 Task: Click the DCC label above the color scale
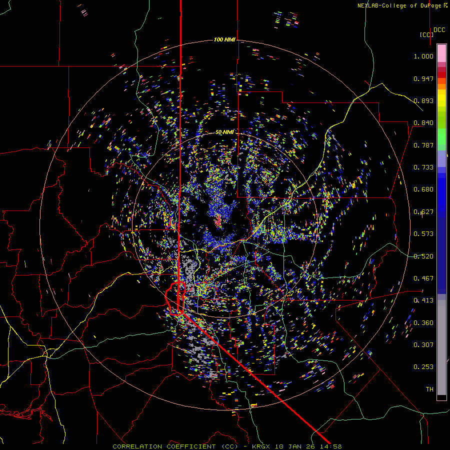[439, 30]
